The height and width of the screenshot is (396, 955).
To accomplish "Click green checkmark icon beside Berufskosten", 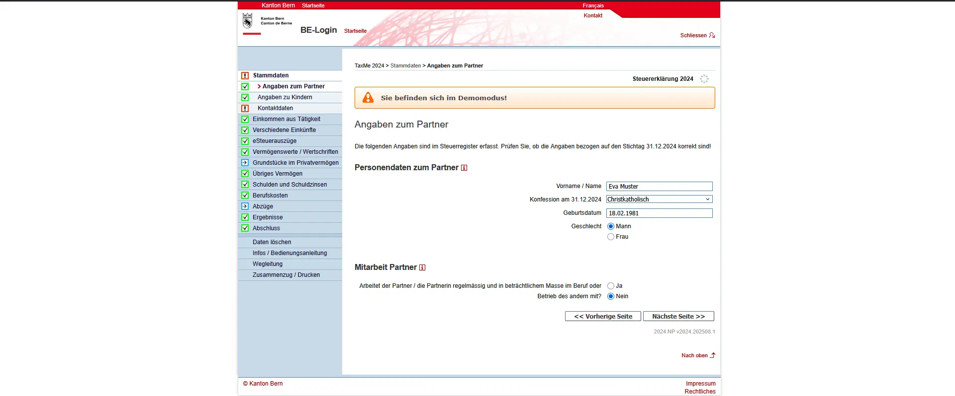I will click(x=245, y=196).
